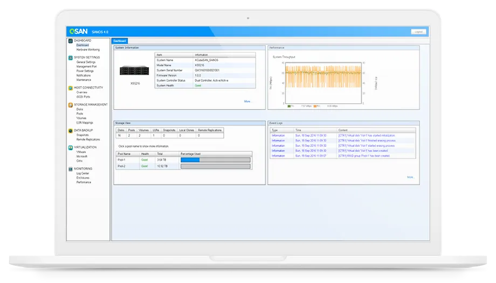This screenshot has height=283, width=496.
Task: Open General Settings under System Settings
Action: tap(86, 62)
